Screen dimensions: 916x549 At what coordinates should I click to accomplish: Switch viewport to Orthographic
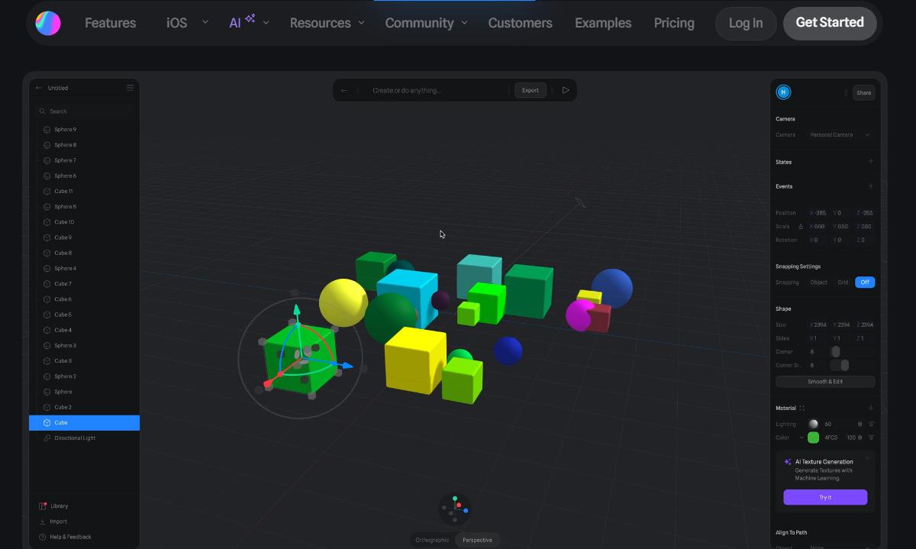point(432,540)
